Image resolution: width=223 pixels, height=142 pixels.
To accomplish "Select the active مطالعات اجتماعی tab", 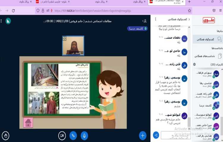I will point(167,2).
